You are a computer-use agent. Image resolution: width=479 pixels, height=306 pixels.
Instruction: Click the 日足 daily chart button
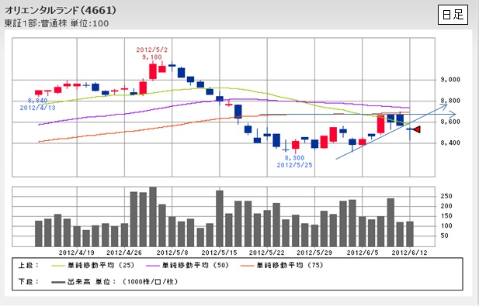point(453,14)
